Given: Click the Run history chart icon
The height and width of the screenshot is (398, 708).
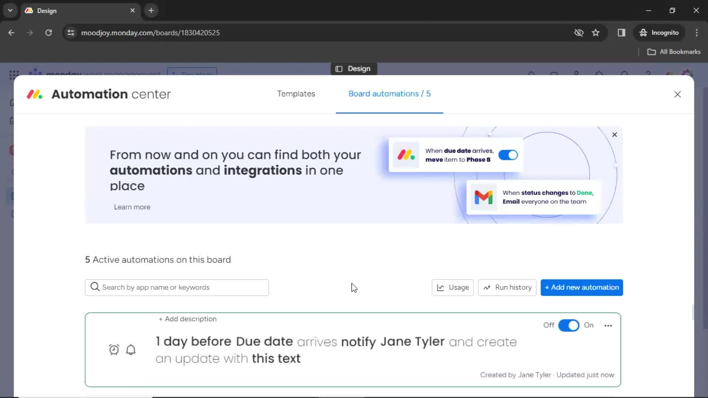Looking at the screenshot, I should pos(487,287).
